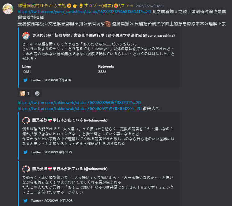Click the Retweets count 3836
Screen dimensions: 232x206
102,72
